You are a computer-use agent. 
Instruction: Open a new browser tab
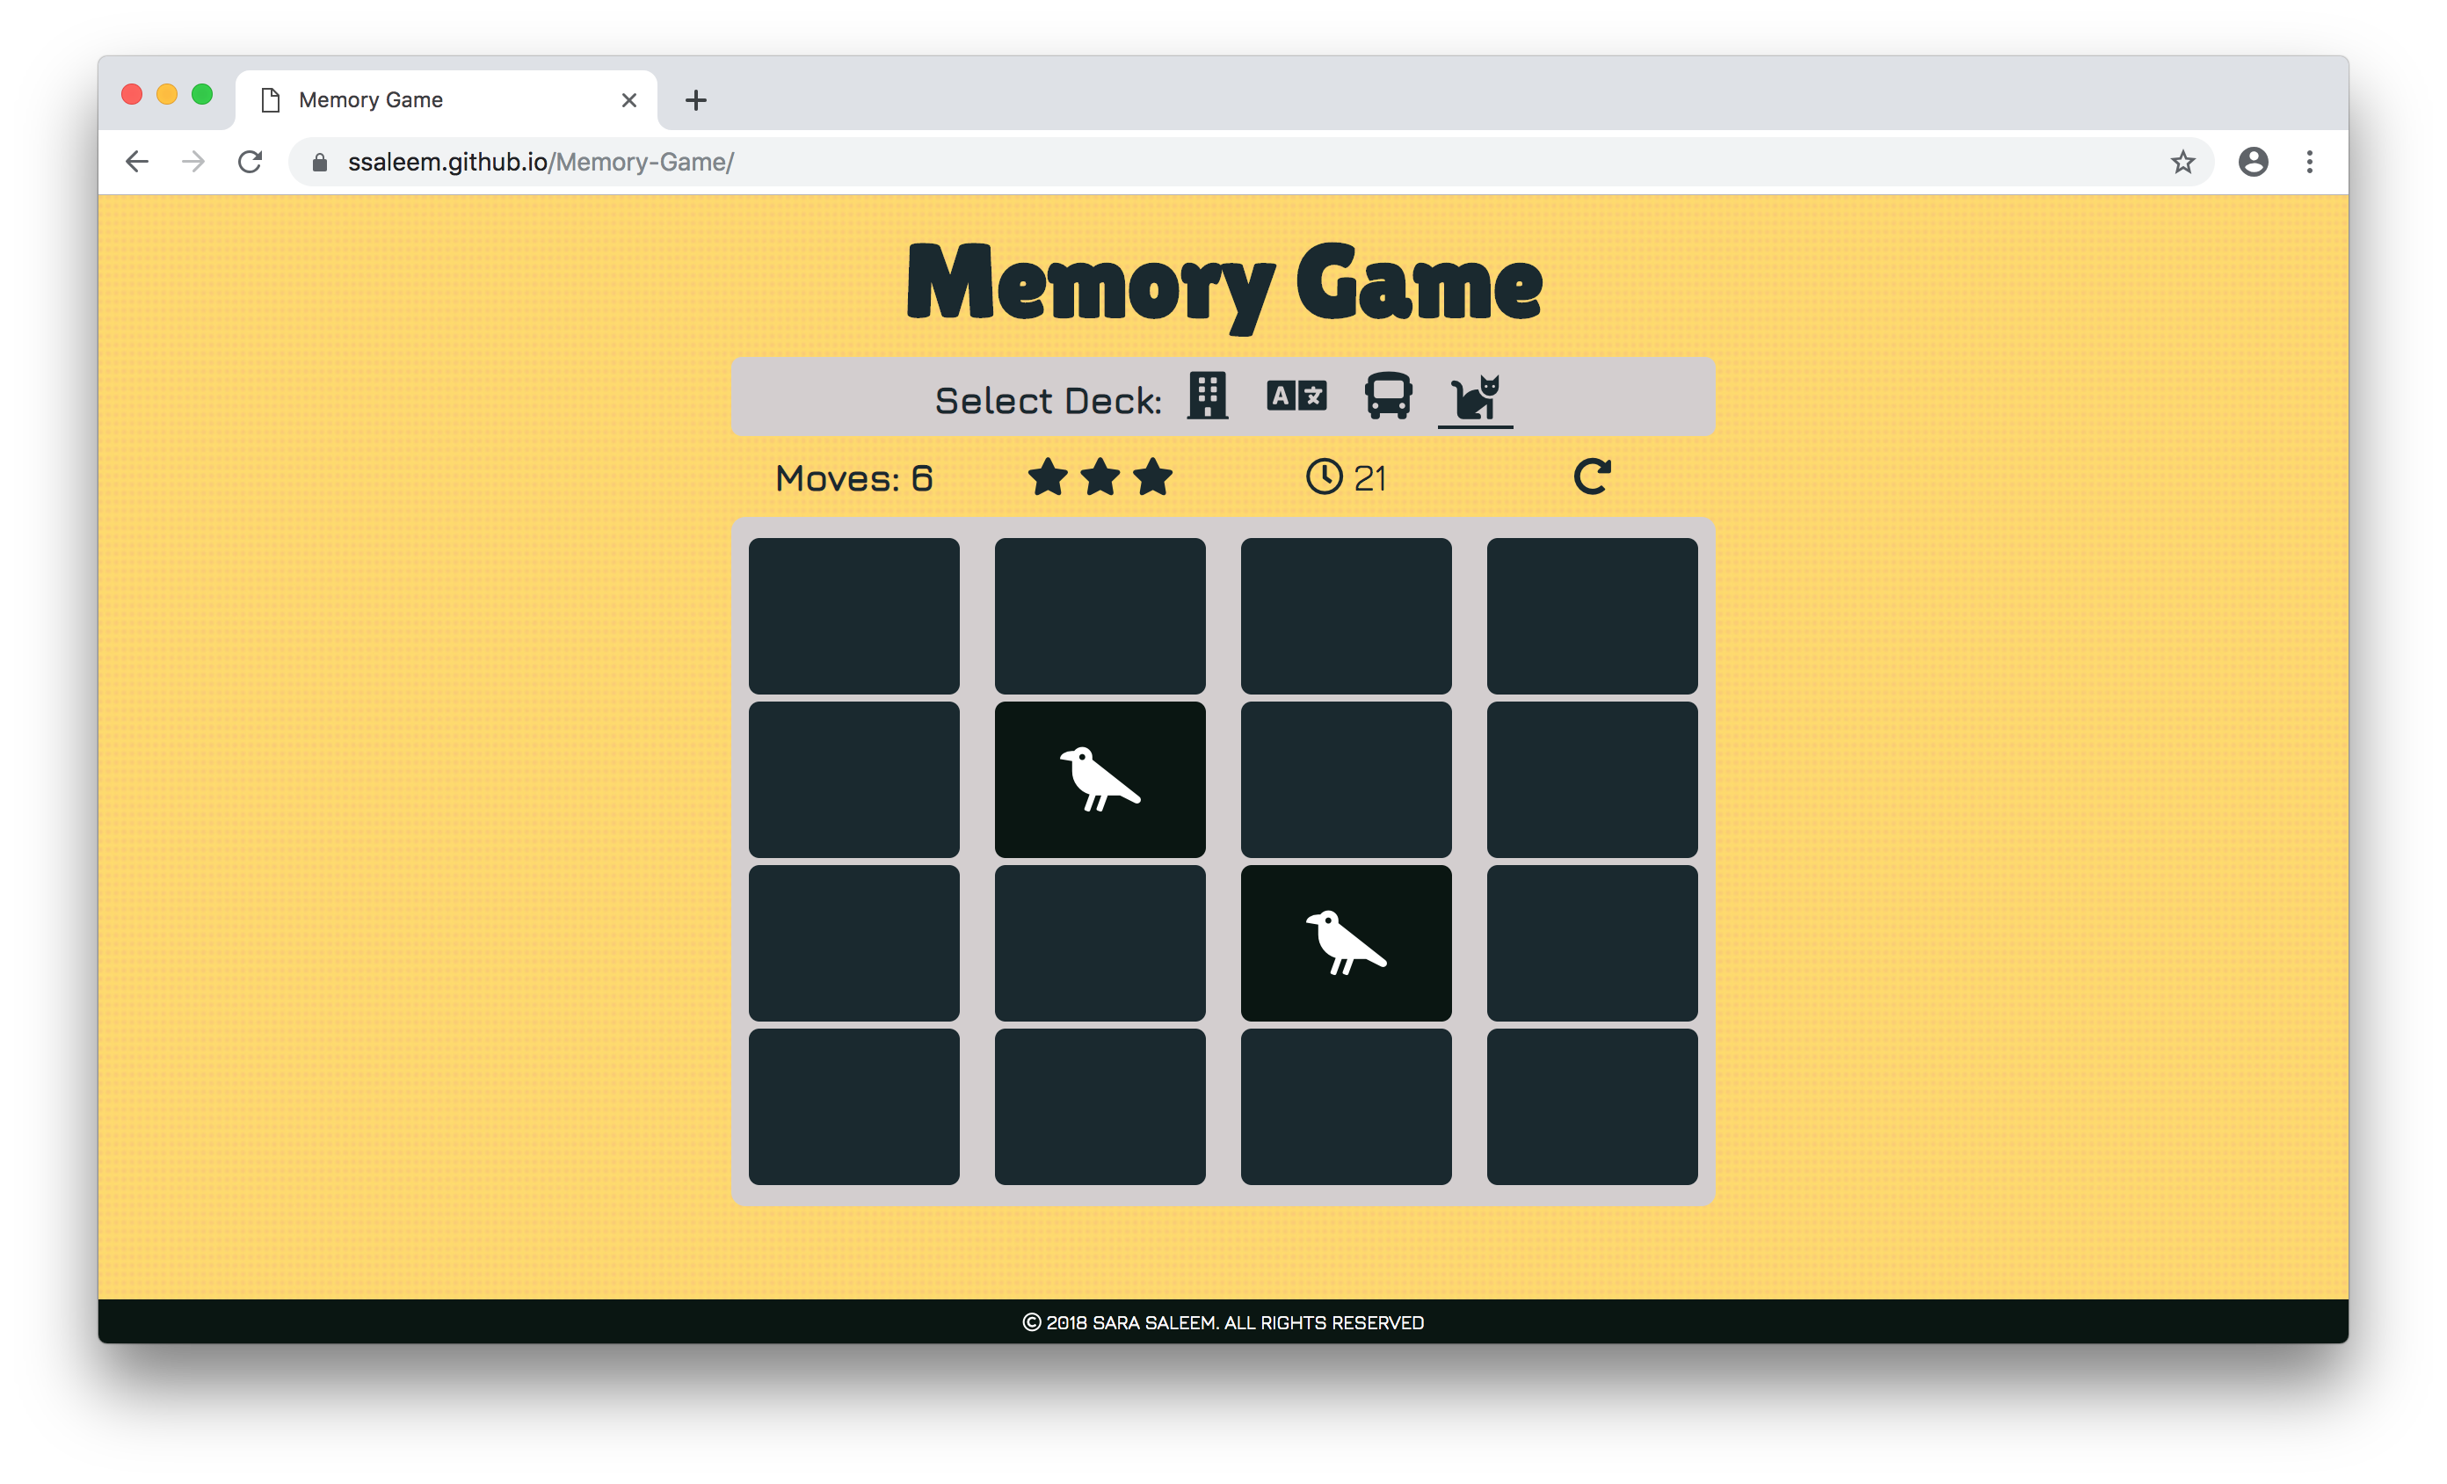[x=696, y=100]
